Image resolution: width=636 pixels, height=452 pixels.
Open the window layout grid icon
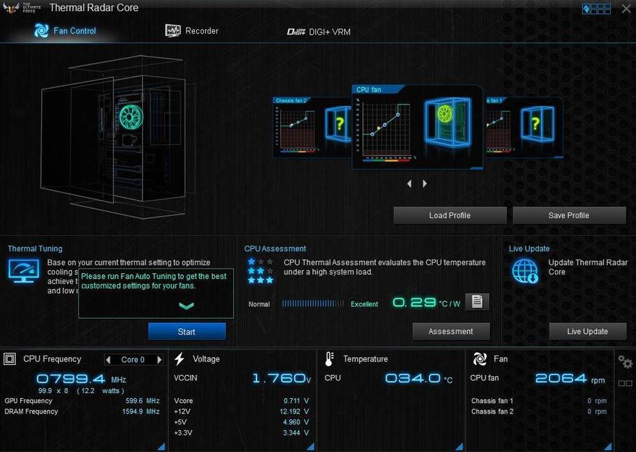click(596, 8)
